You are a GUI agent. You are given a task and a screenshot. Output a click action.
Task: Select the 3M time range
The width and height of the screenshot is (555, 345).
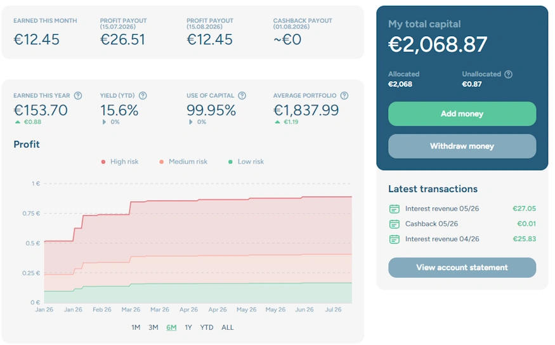153,327
